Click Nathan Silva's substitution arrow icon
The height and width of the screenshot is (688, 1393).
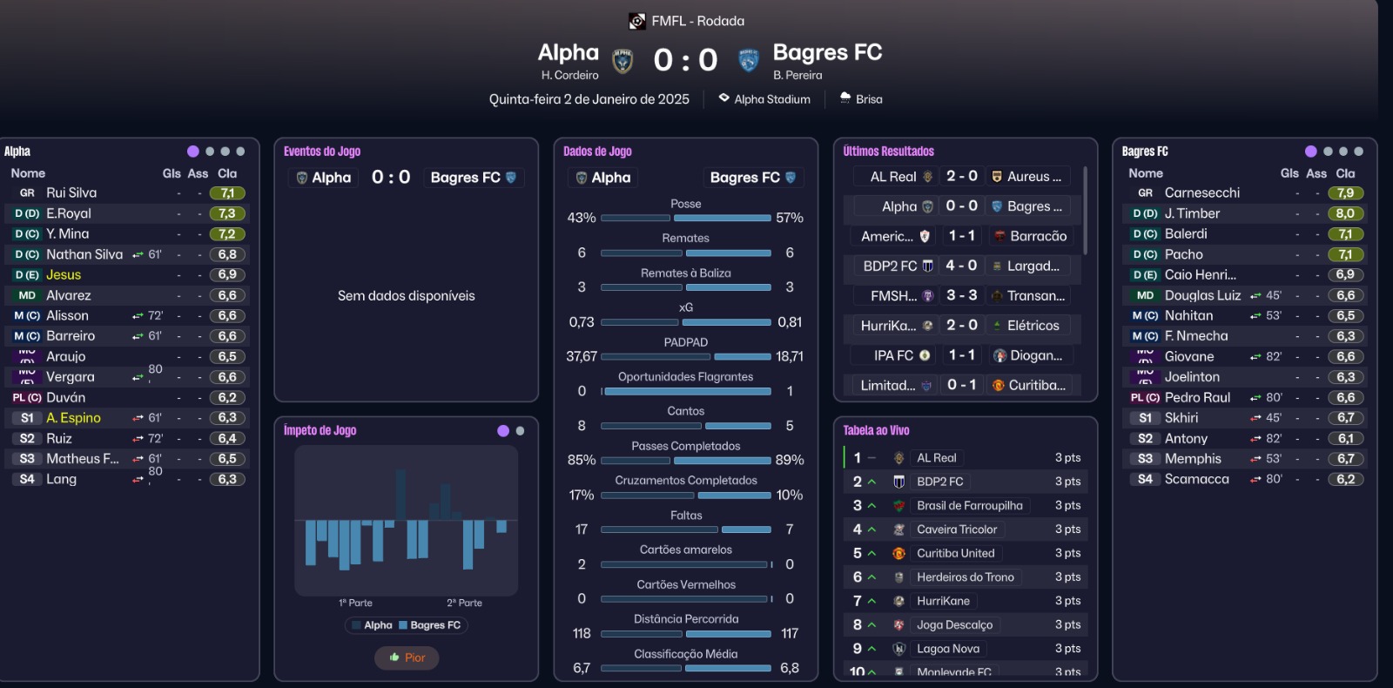138,254
